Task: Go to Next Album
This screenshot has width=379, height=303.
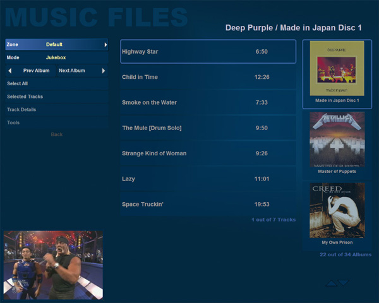Action: coord(82,71)
